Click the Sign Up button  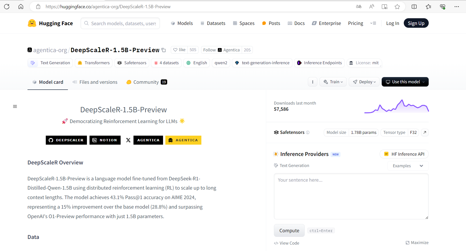416,23
